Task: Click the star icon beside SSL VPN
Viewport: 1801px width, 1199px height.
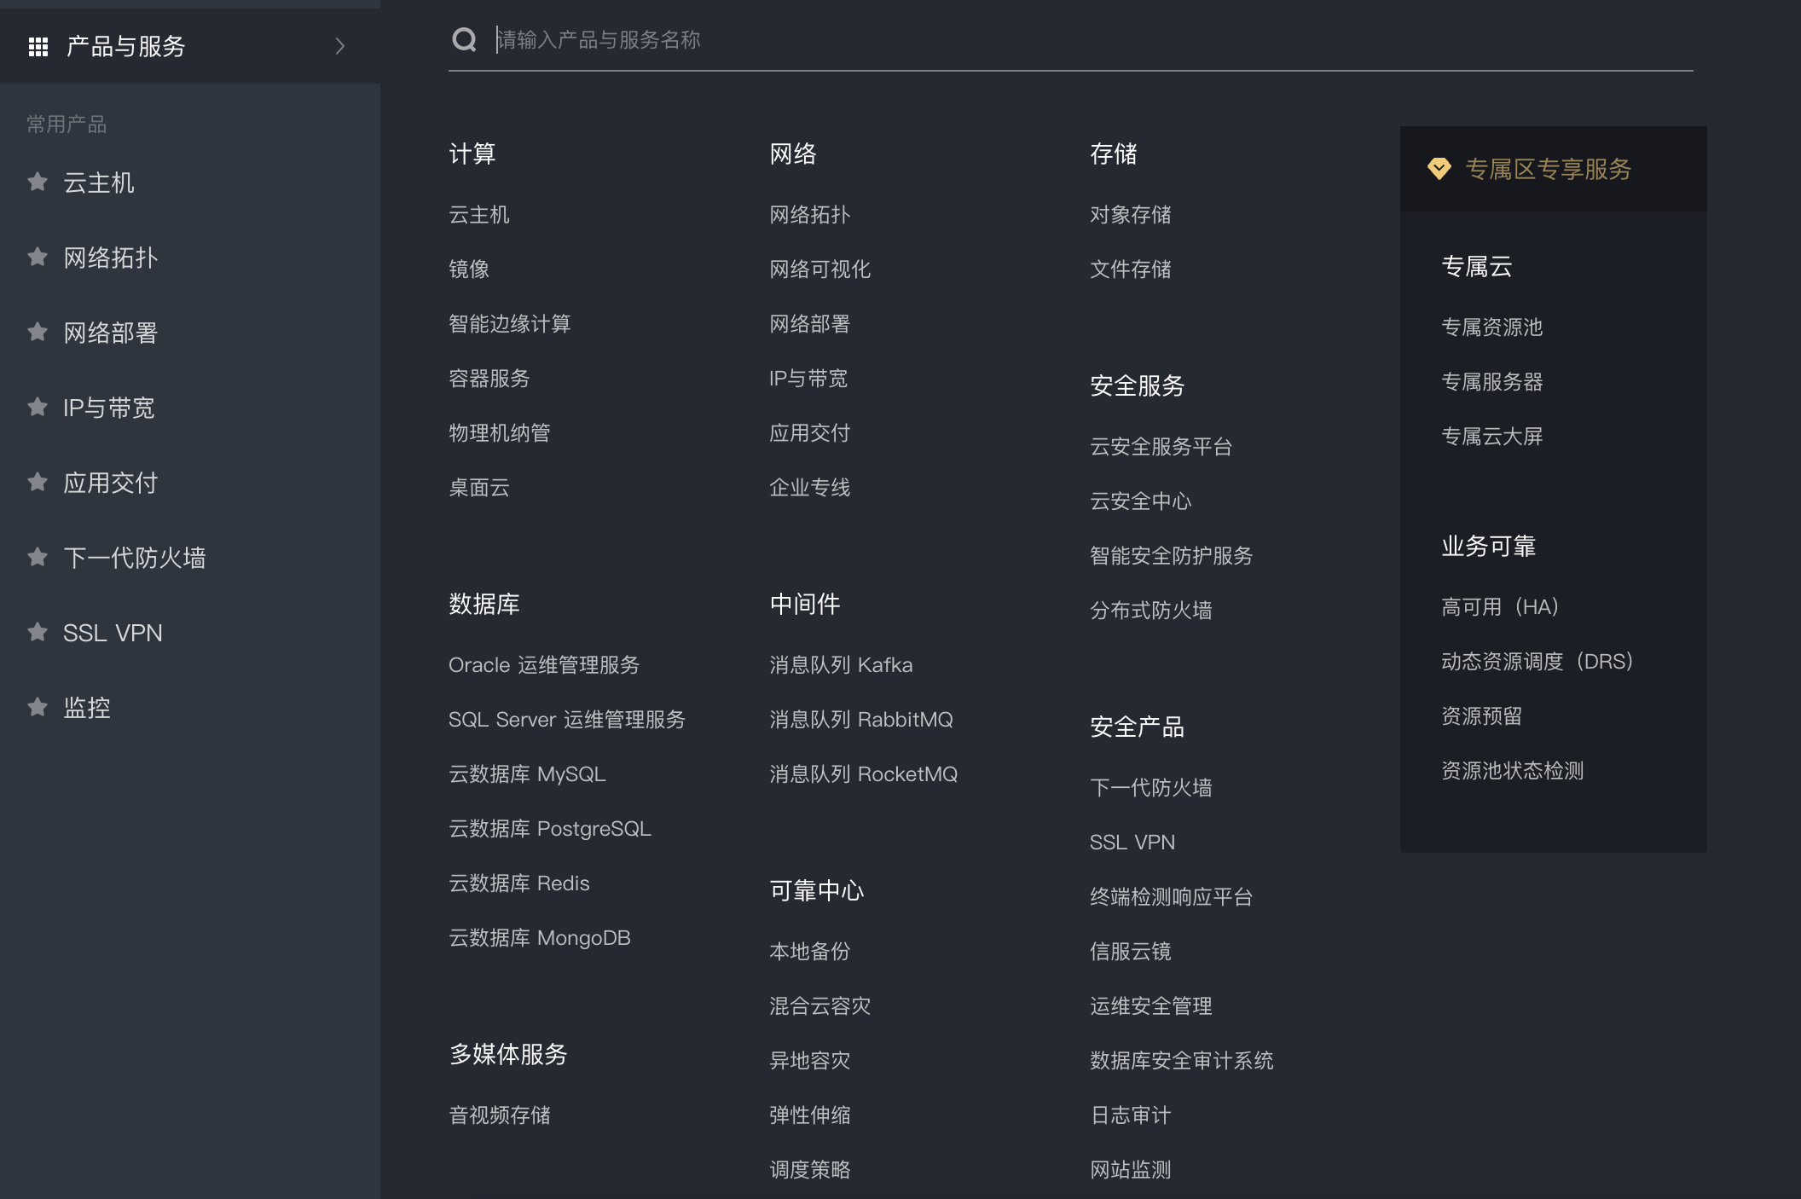Action: click(x=37, y=632)
